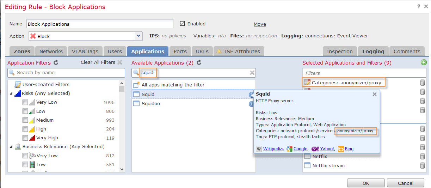
Task: Click the rule Name input field
Action: pos(99,24)
